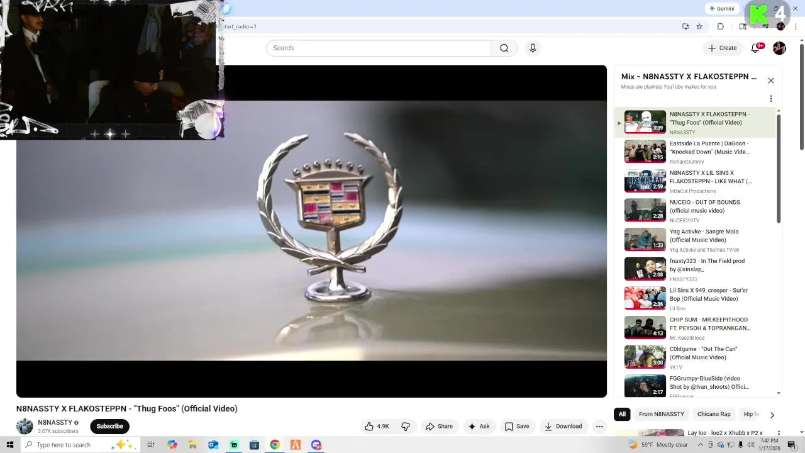Screen dimensions: 805x453
Task: Open N8NASSTY channel avatar
Action: 25,427
